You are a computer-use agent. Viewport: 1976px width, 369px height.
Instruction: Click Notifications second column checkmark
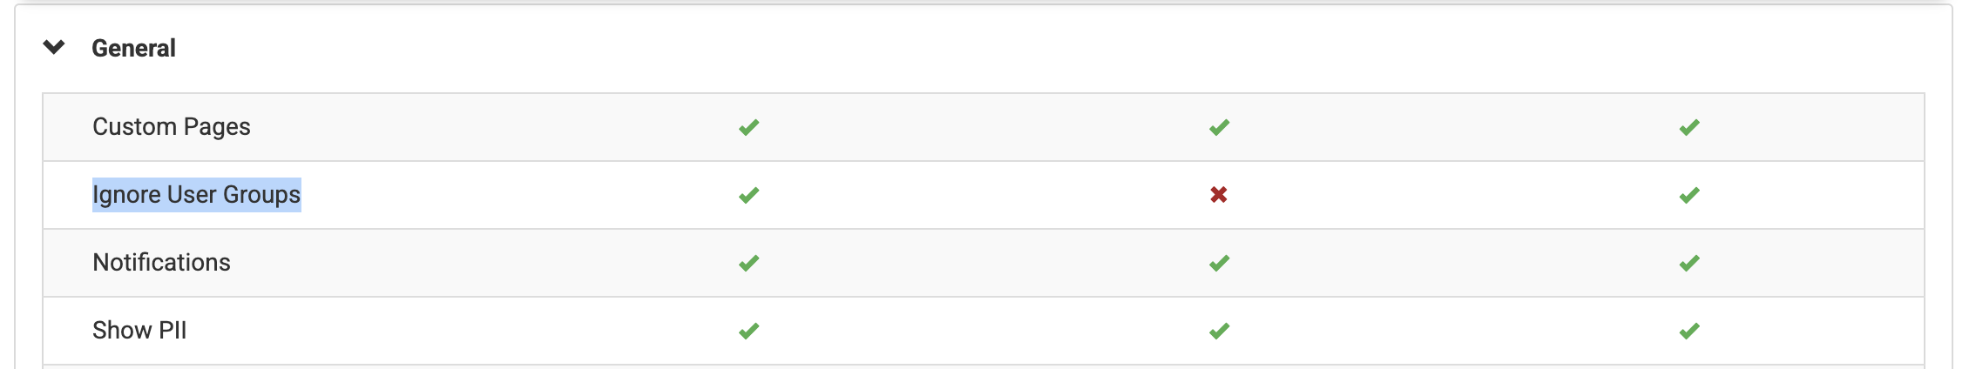(x=1219, y=263)
